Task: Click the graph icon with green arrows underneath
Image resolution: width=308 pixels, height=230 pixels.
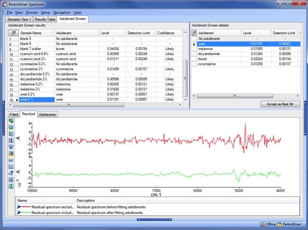Action: coord(11,127)
